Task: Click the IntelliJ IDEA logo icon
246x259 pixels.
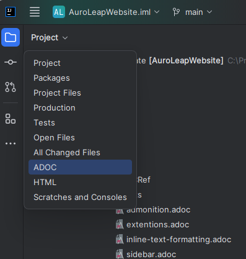Action: click(11, 12)
